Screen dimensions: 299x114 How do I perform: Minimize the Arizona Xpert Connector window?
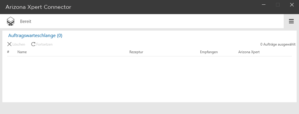[264, 5]
